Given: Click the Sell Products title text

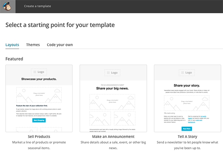Looking at the screenshot, I should coord(39,136).
